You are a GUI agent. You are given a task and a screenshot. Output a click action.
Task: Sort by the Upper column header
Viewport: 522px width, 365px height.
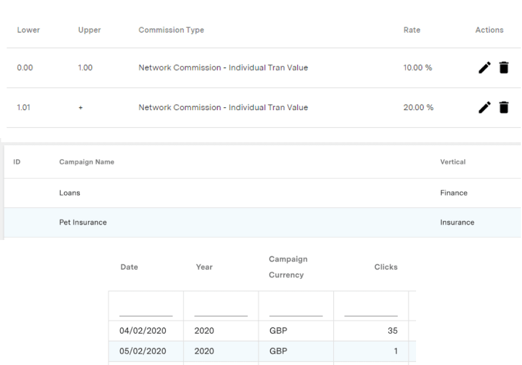[89, 30]
